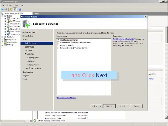
Task: Click the vertical scrollbar down arrow
Action: (166, 117)
